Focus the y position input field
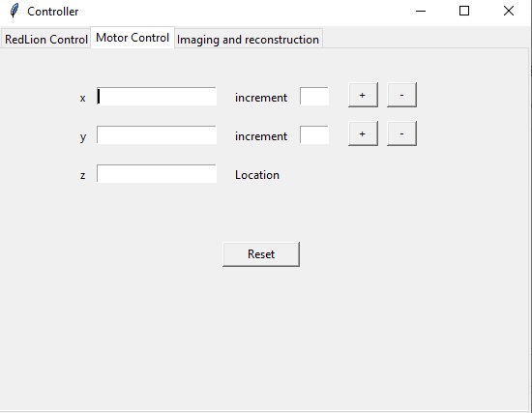 pos(157,135)
